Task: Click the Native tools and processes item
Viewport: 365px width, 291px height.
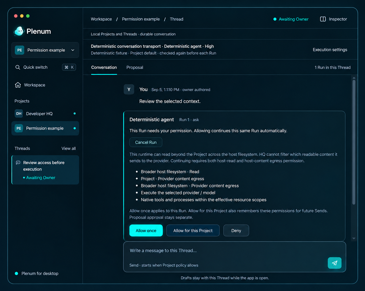Action: pyautogui.click(x=203, y=200)
